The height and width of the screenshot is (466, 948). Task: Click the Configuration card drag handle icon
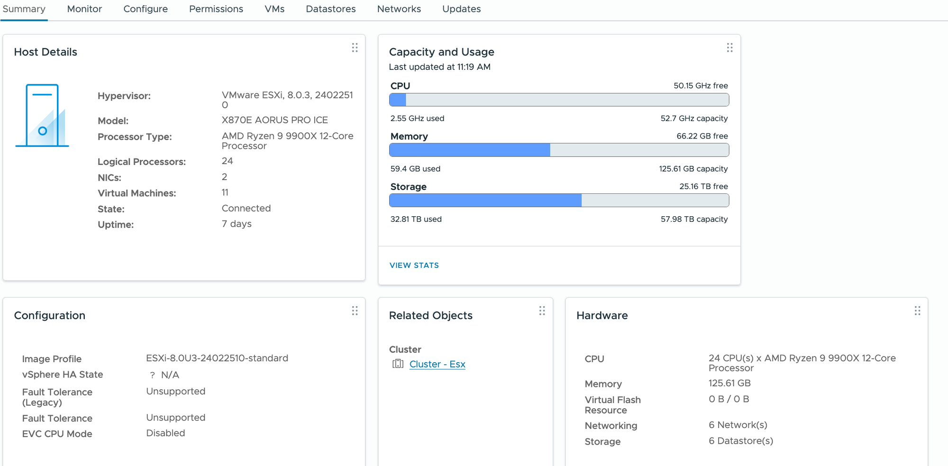pyautogui.click(x=355, y=311)
